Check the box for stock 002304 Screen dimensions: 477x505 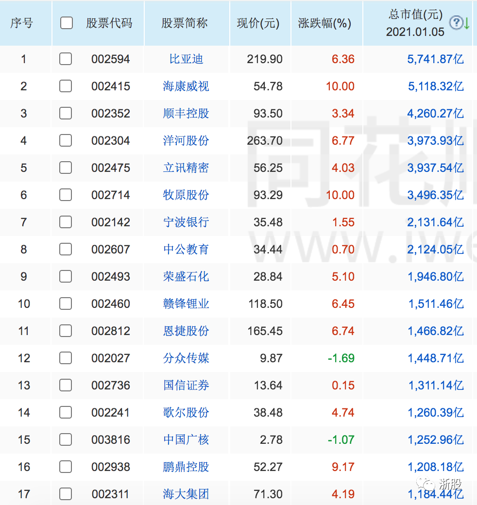(x=66, y=140)
